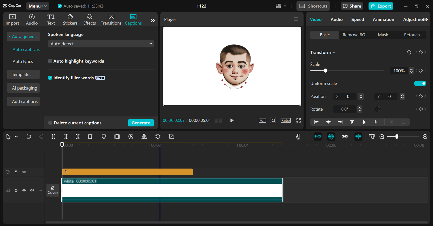Image resolution: width=433 pixels, height=226 pixels.
Task: Click the Cover button on timeline
Action: pos(53,190)
